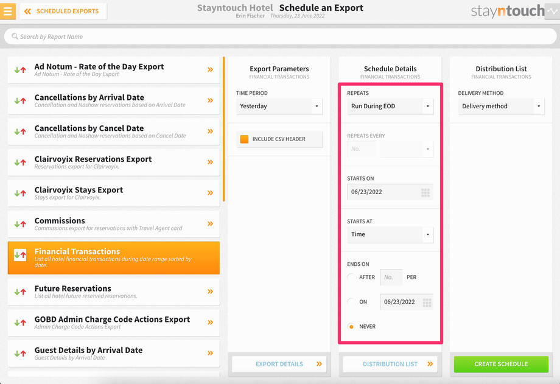Viewport: 560px width, 384px height.
Task: Open GOBD Admin Charge Code Actions chevron
Action: pyautogui.click(x=211, y=322)
